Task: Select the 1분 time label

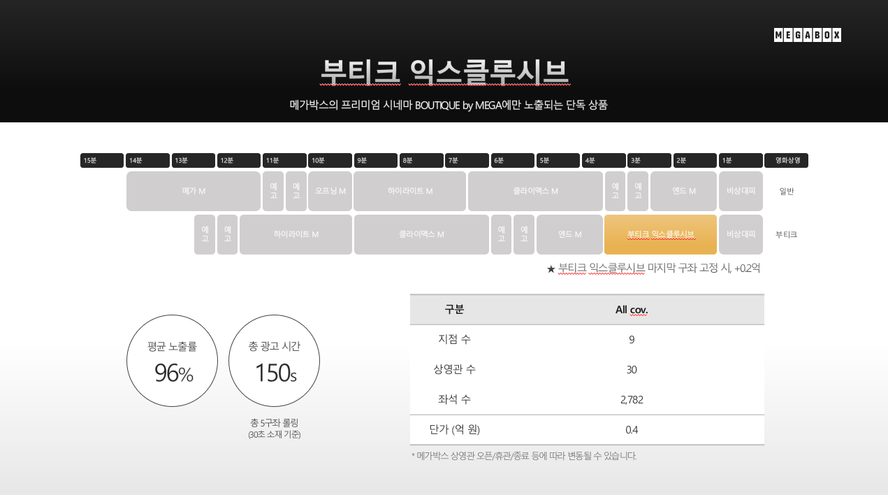Action: click(x=741, y=161)
